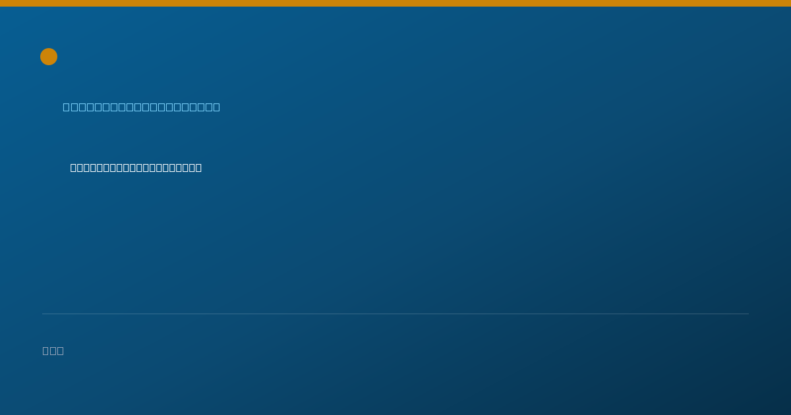The height and width of the screenshot is (415, 791).
Task: Click the first box of the white text
Action: pyautogui.click(x=74, y=167)
